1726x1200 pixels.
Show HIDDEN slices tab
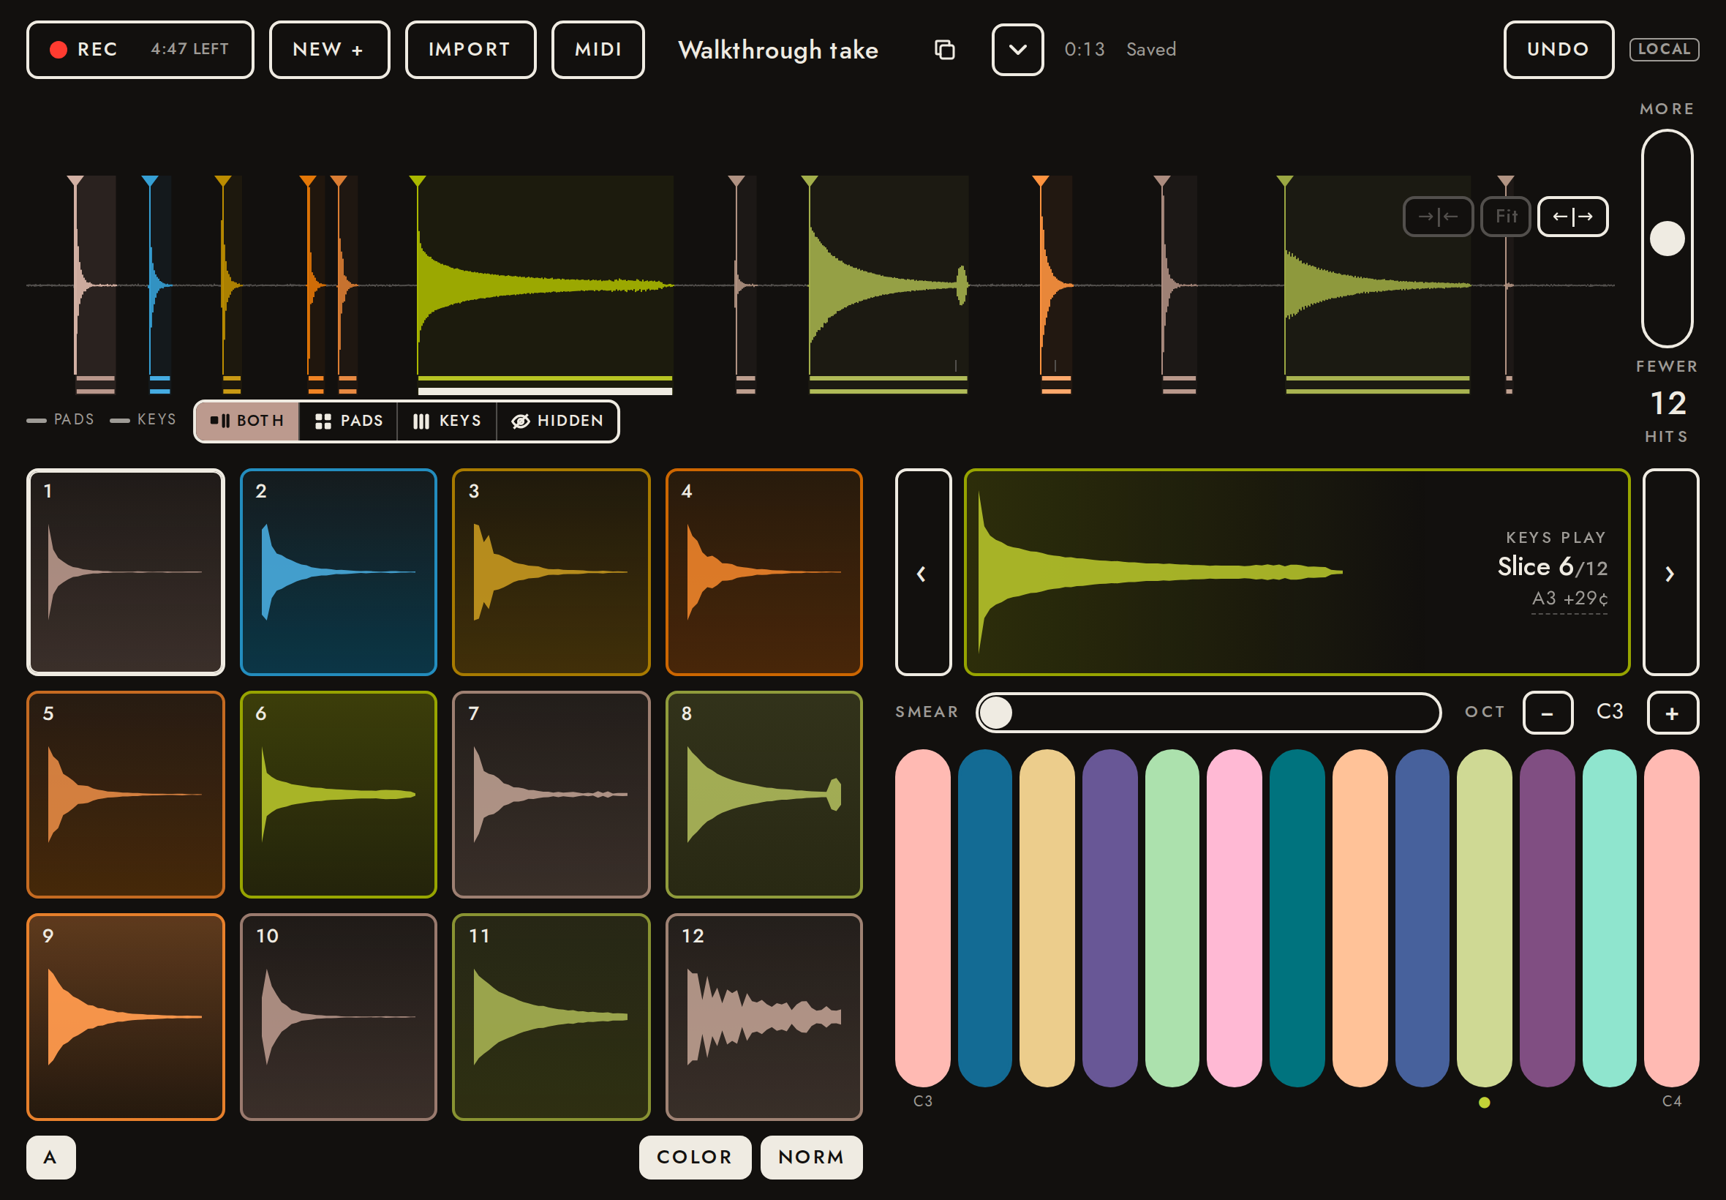click(x=557, y=421)
